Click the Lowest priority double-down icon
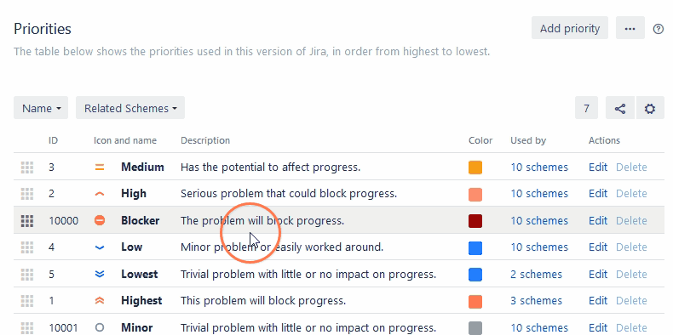 (x=100, y=274)
